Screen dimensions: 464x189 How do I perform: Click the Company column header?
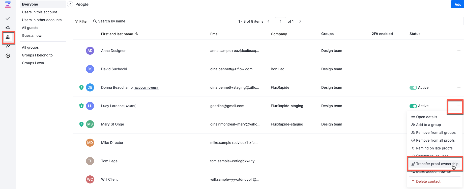tap(279, 34)
